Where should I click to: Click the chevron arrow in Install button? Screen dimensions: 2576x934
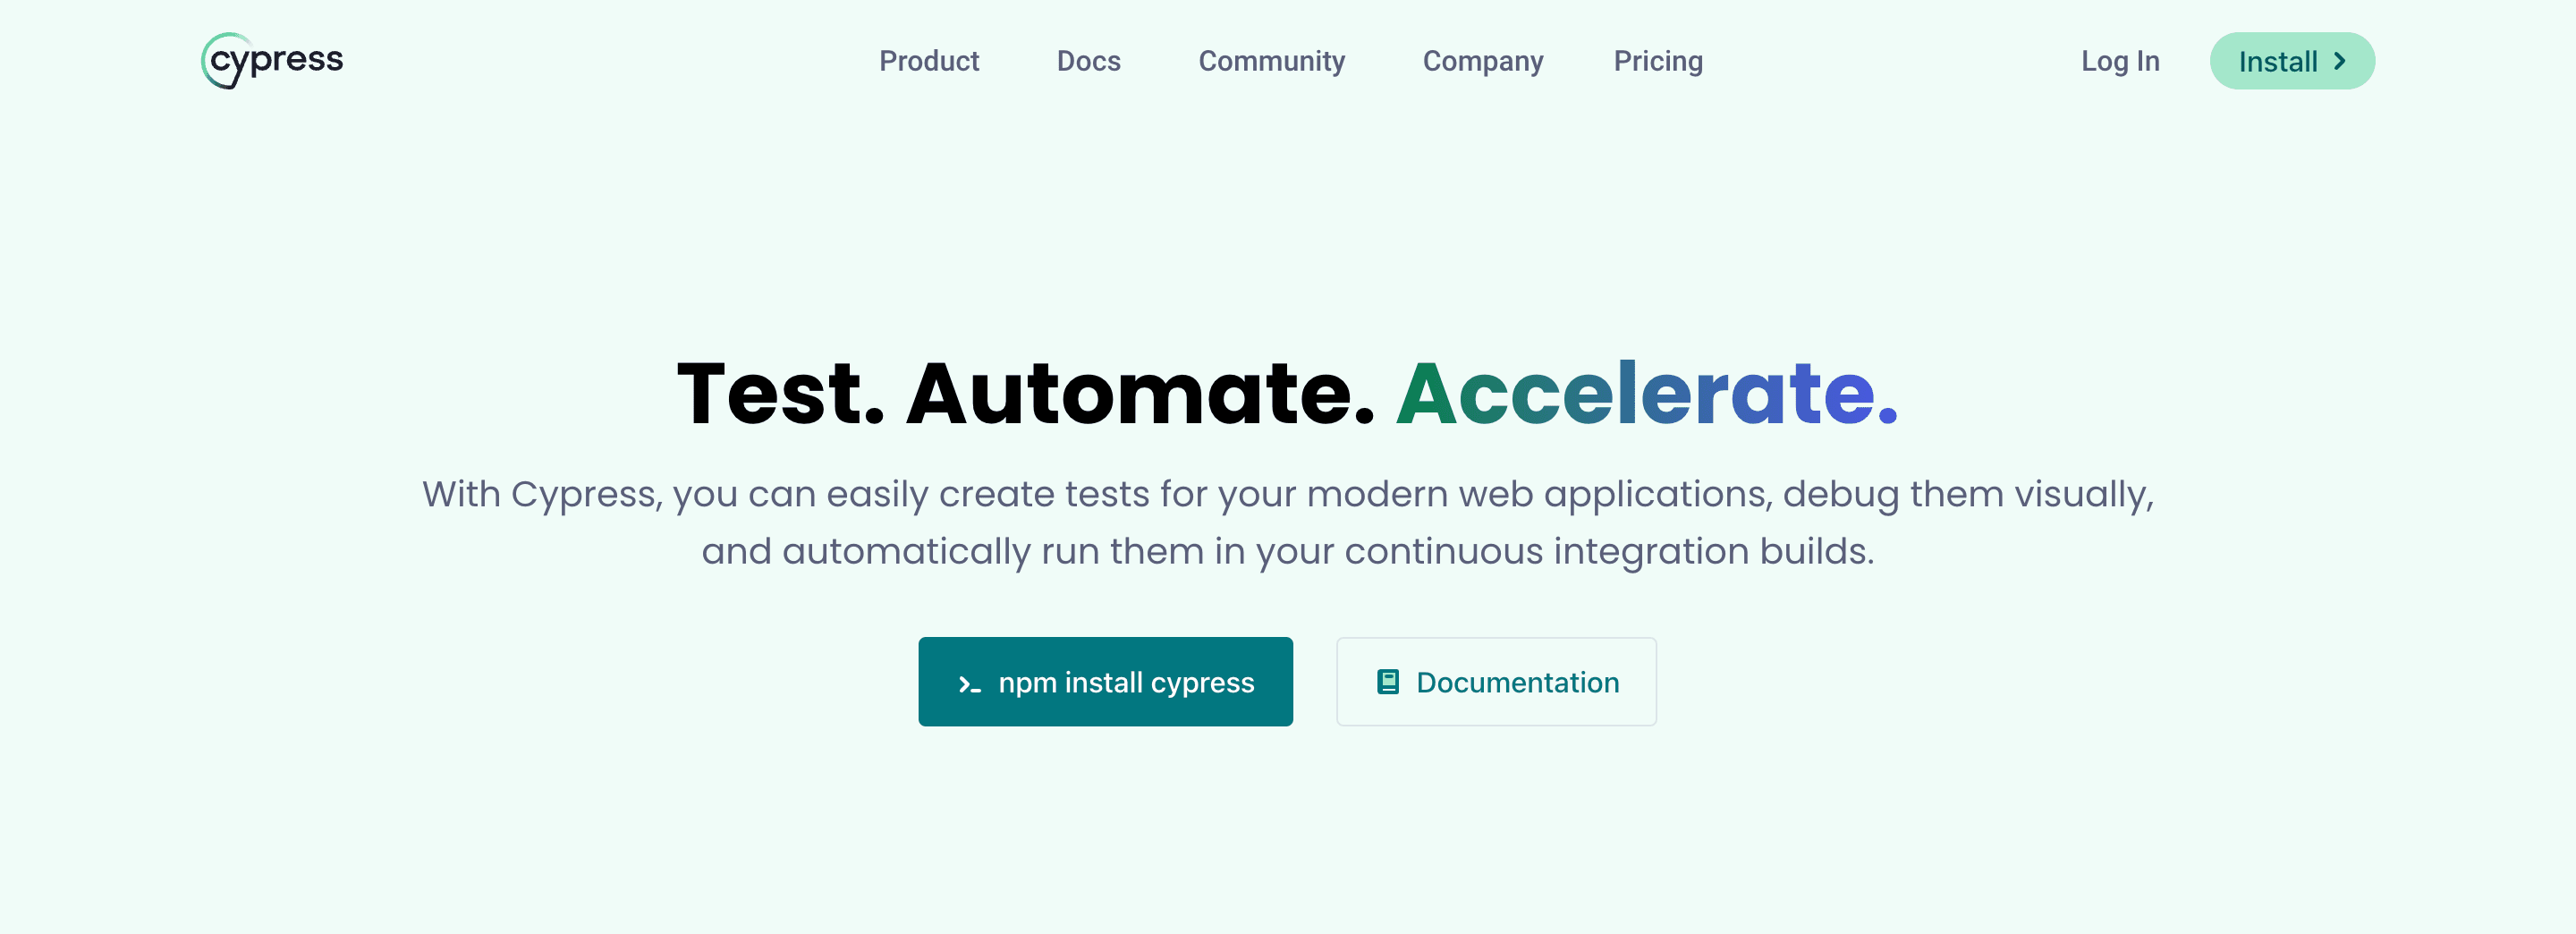(x=2339, y=61)
